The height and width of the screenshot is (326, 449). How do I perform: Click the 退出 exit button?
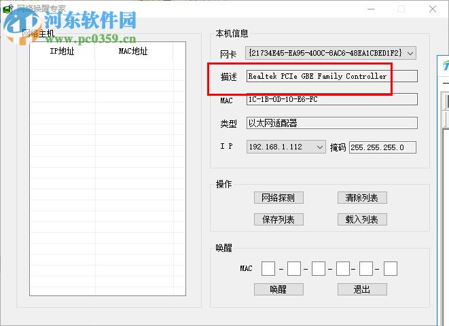pyautogui.click(x=362, y=289)
